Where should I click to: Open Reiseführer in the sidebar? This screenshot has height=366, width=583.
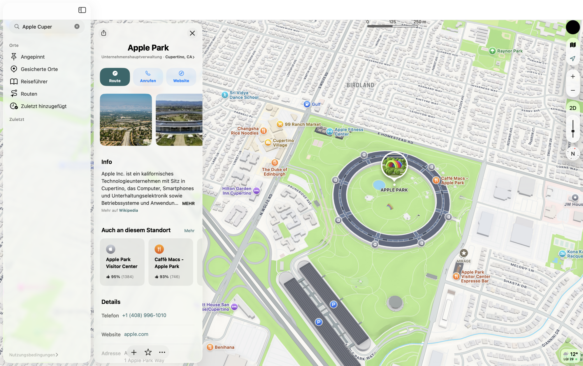tap(34, 82)
